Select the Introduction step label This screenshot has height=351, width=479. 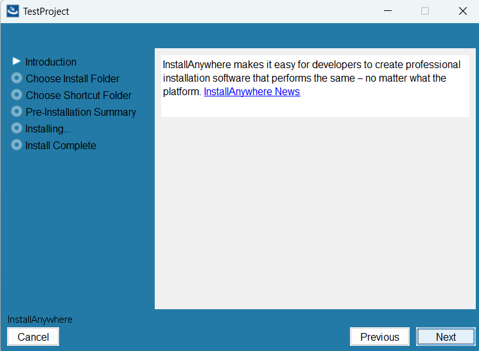point(51,62)
